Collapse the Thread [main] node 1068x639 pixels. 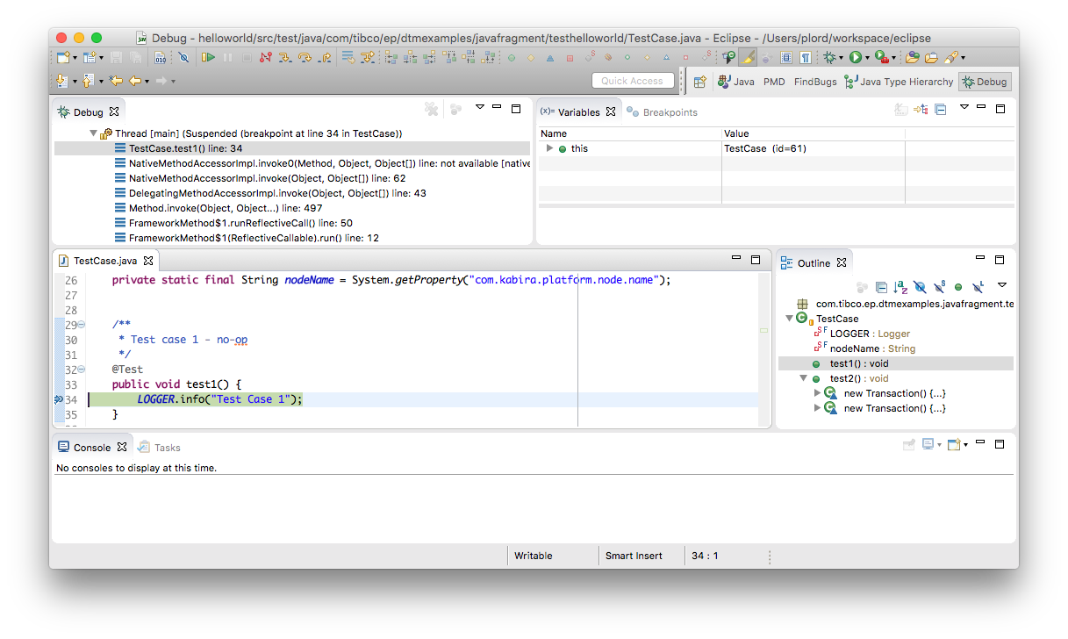coord(93,133)
